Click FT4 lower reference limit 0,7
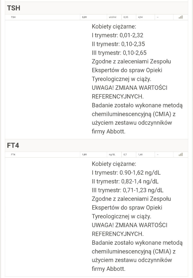This screenshot has height=278, width=193. click(125, 155)
